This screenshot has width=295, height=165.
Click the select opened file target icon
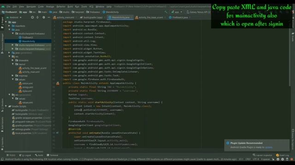[32, 17]
